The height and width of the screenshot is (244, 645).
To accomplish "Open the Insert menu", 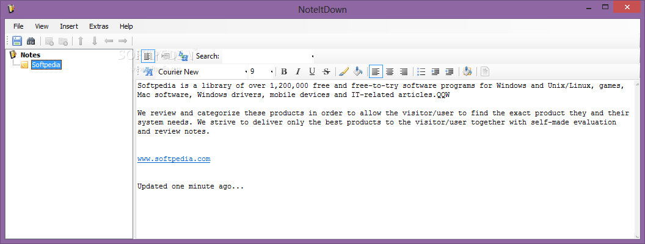I will (x=68, y=26).
